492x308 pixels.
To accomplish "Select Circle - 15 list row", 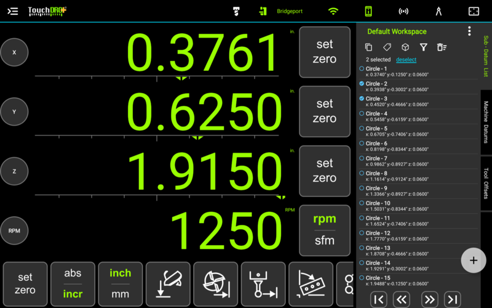I will tap(418, 281).
